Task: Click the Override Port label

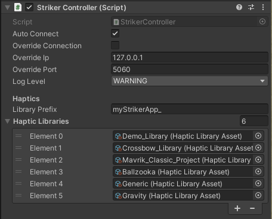Action: click(x=35, y=70)
